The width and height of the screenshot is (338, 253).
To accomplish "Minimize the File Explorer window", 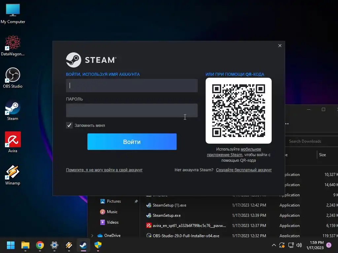I will (309, 109).
